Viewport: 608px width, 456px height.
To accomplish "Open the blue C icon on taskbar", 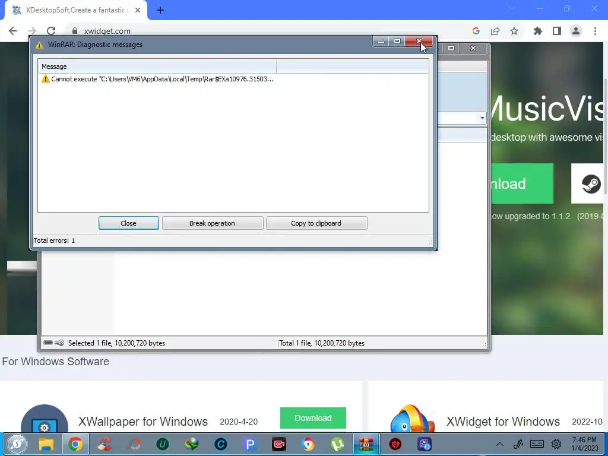I will coord(221,444).
